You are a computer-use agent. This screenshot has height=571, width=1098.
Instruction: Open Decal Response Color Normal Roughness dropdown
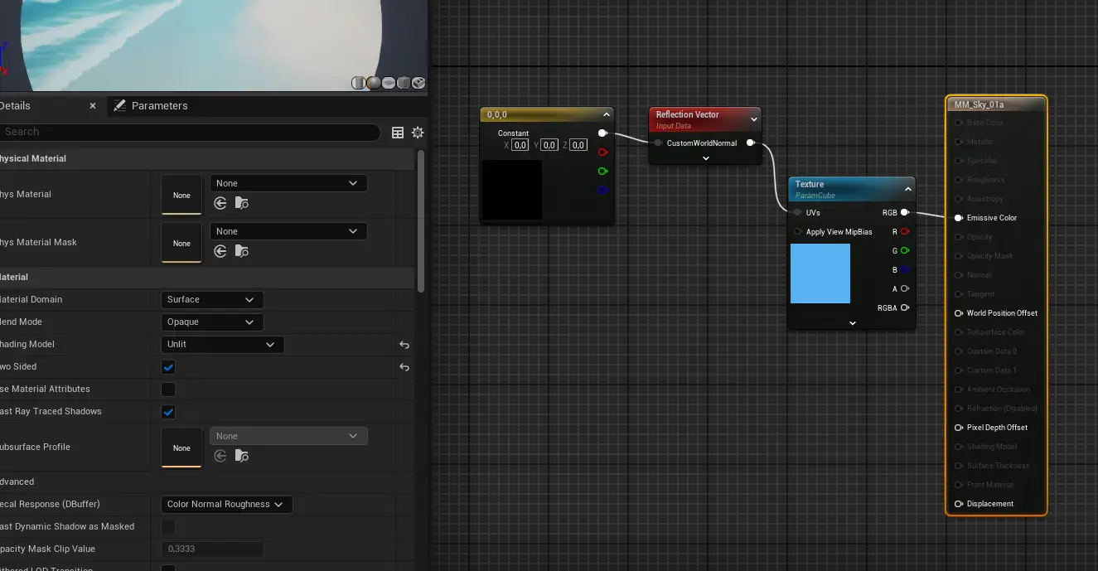click(225, 505)
